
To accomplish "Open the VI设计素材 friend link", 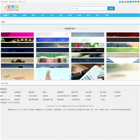I will coord(33,96).
